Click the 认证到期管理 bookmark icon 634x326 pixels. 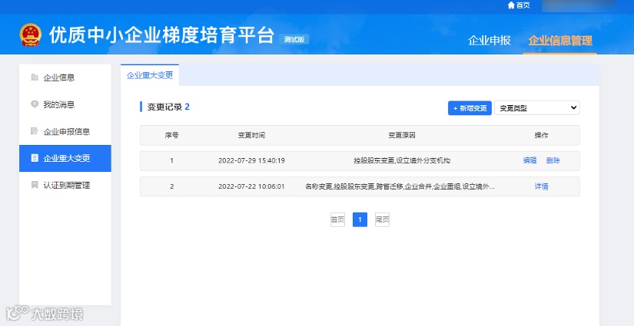(x=35, y=185)
